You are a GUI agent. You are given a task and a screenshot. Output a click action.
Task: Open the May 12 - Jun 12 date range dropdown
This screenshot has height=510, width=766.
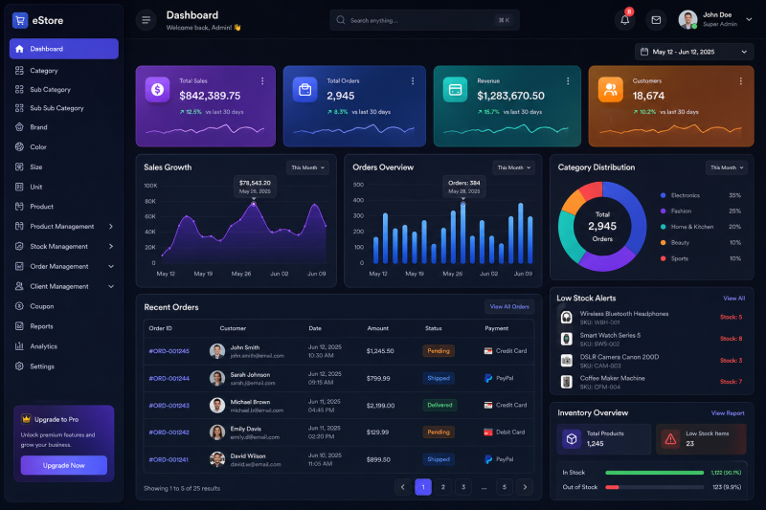[x=694, y=52]
